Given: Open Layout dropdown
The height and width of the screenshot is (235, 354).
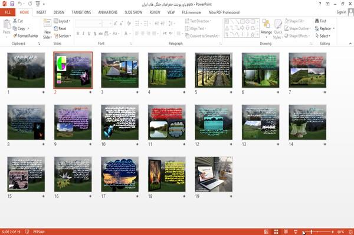Looking at the screenshot, I should pos(63,21).
